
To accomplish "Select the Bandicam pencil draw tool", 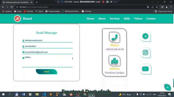I will pos(111,2).
